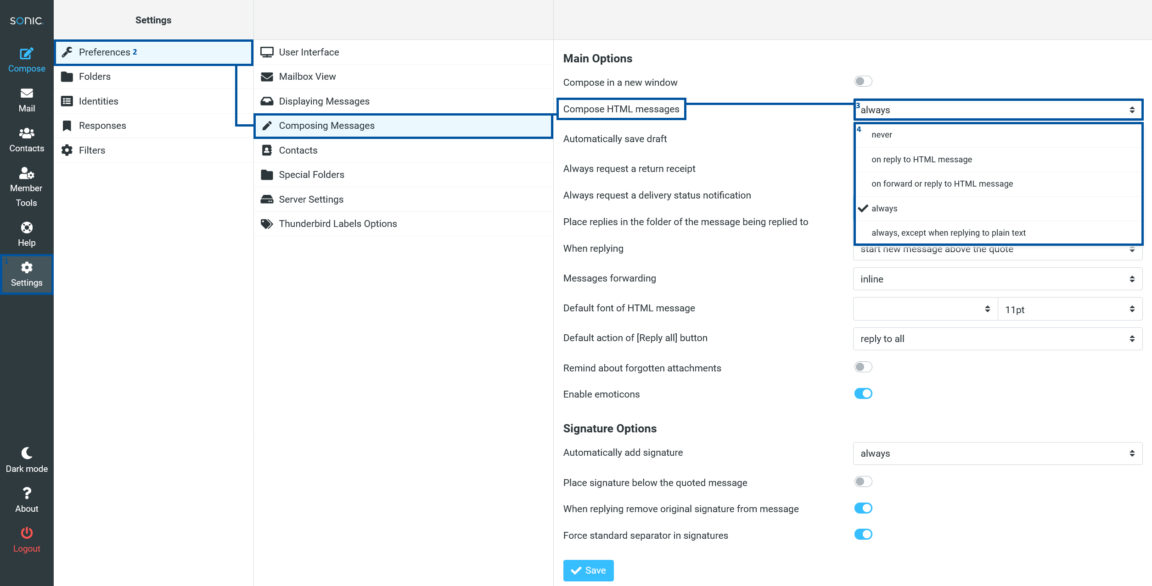The image size is (1152, 586).
Task: Open Special Folders preferences
Action: (x=403, y=175)
